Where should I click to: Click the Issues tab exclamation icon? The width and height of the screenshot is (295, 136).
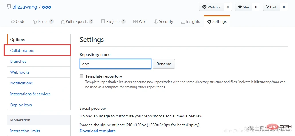35,22
